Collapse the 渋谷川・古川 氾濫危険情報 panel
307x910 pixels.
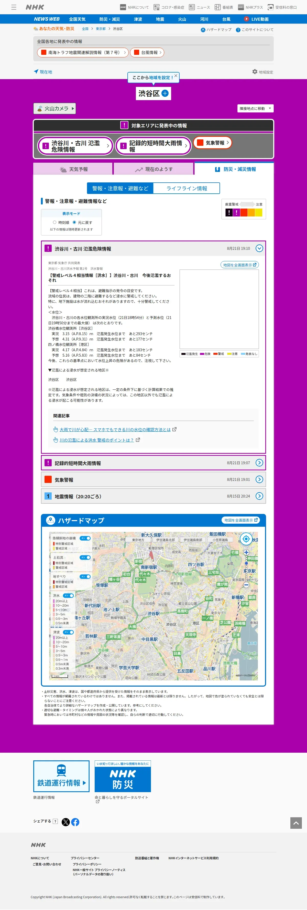point(259,248)
